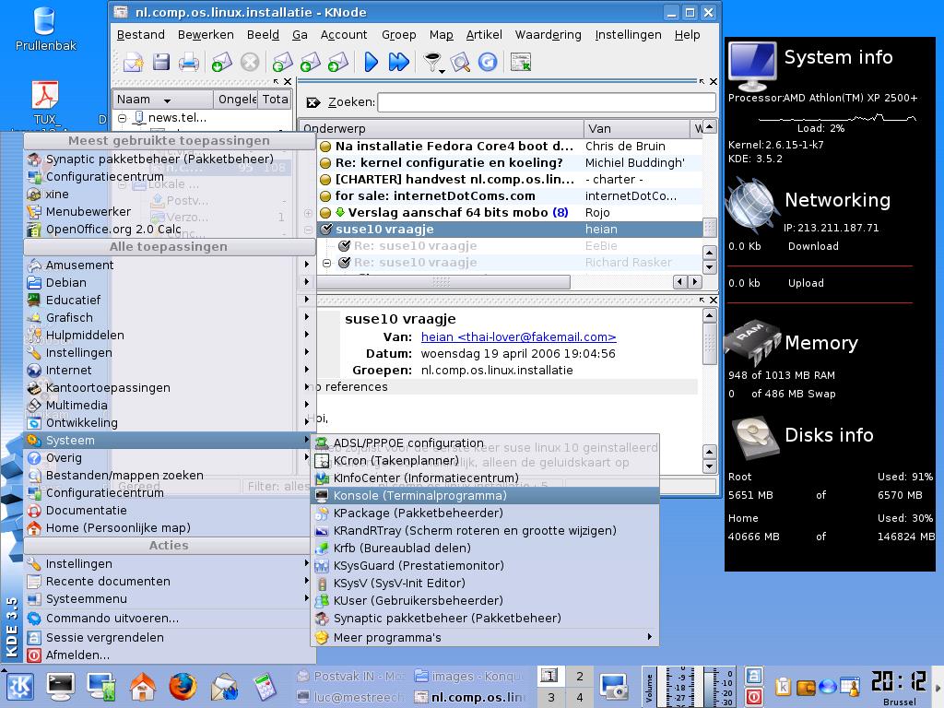Click the single blue next-unread arrow
This screenshot has height=708, width=944.
click(x=371, y=62)
